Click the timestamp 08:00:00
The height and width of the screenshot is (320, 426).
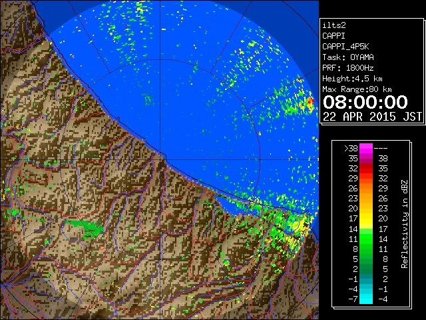point(365,102)
